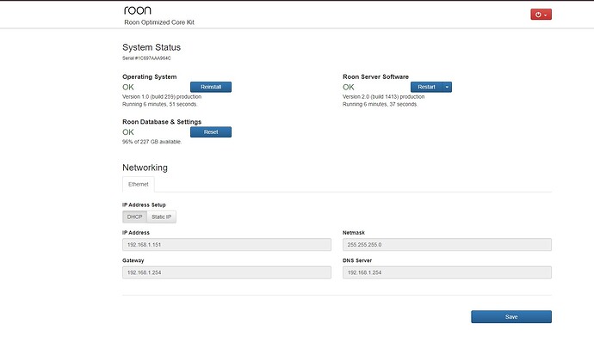Click 'Running 6 minutes, 51 seconds' text

(x=160, y=104)
